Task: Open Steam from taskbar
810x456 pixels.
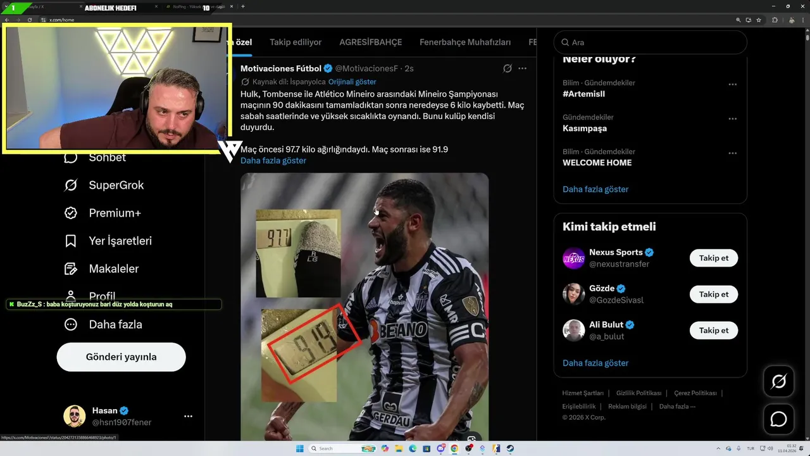Action: pos(510,448)
